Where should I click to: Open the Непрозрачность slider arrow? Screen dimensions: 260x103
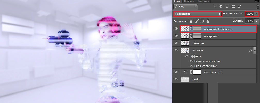pos(257,14)
